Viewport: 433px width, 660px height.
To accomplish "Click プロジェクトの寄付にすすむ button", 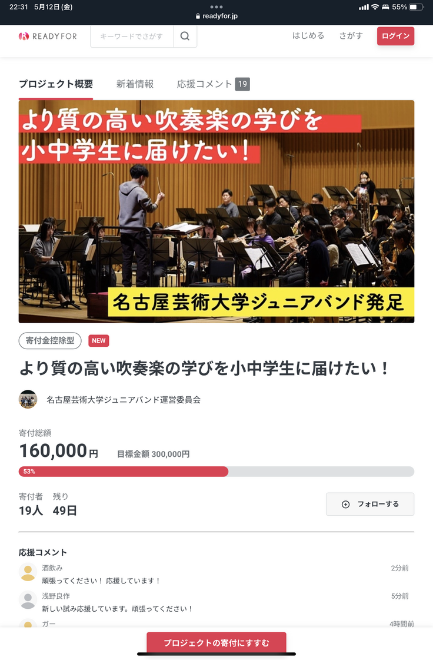I will click(x=216, y=643).
